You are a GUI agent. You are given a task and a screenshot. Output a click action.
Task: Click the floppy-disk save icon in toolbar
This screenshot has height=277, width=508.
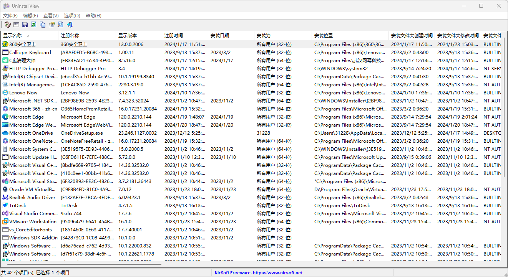25,25
